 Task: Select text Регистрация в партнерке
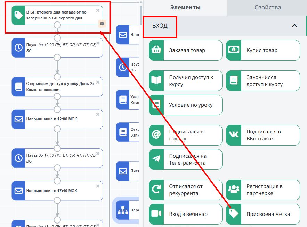(x=264, y=190)
